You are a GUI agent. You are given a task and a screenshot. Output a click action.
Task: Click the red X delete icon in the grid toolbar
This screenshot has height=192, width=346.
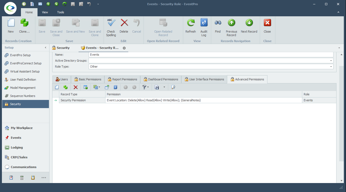(76, 87)
